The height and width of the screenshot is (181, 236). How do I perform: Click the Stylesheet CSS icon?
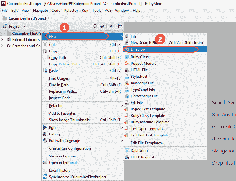127,77
